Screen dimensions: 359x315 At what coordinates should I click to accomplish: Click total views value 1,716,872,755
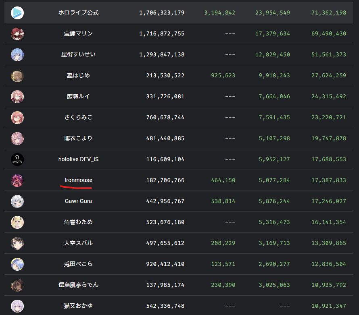pos(162,34)
